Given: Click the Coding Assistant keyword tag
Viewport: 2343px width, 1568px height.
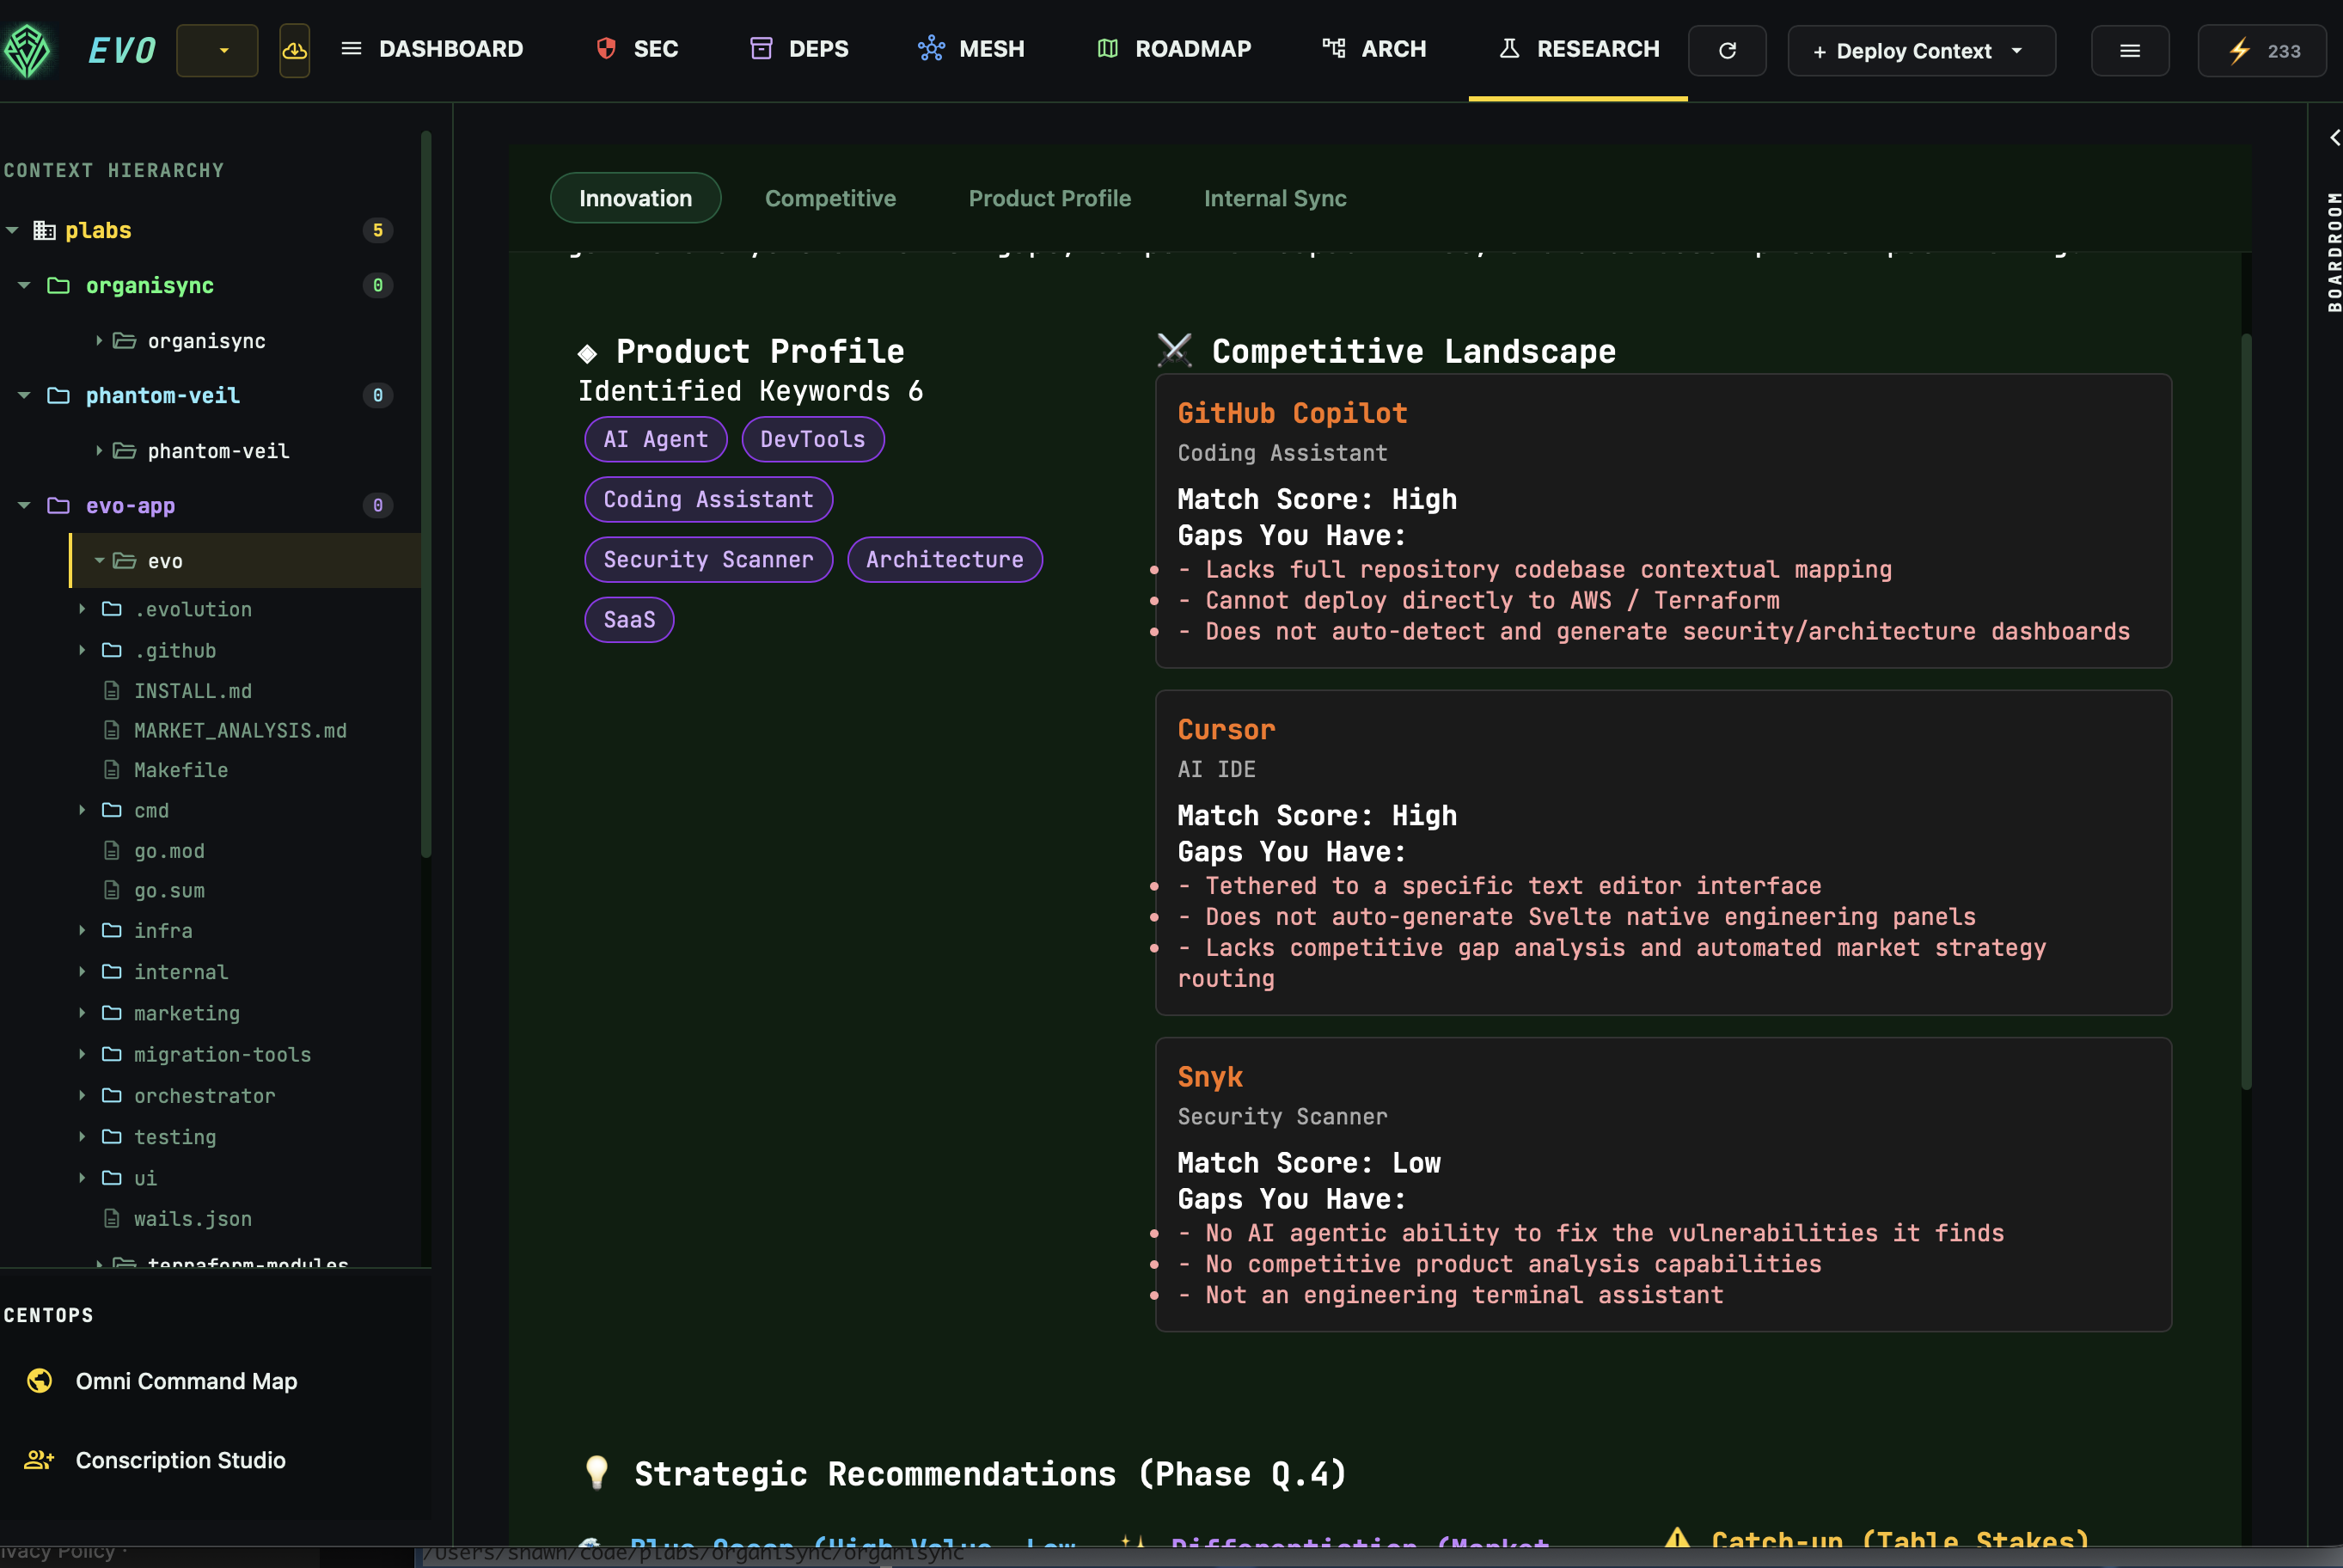Looking at the screenshot, I should pyautogui.click(x=709, y=499).
